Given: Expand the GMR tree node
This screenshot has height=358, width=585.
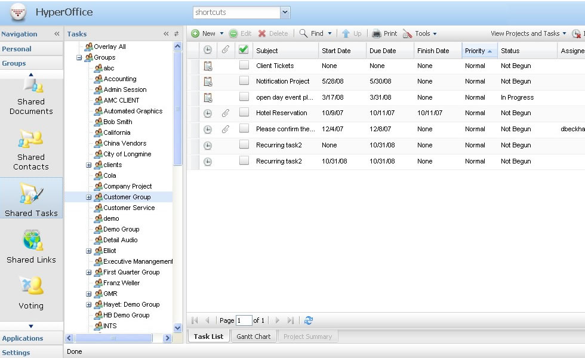Looking at the screenshot, I should 89,294.
